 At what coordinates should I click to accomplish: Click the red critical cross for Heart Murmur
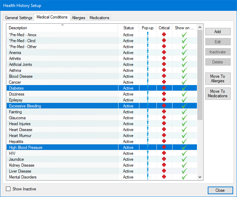tap(164, 136)
